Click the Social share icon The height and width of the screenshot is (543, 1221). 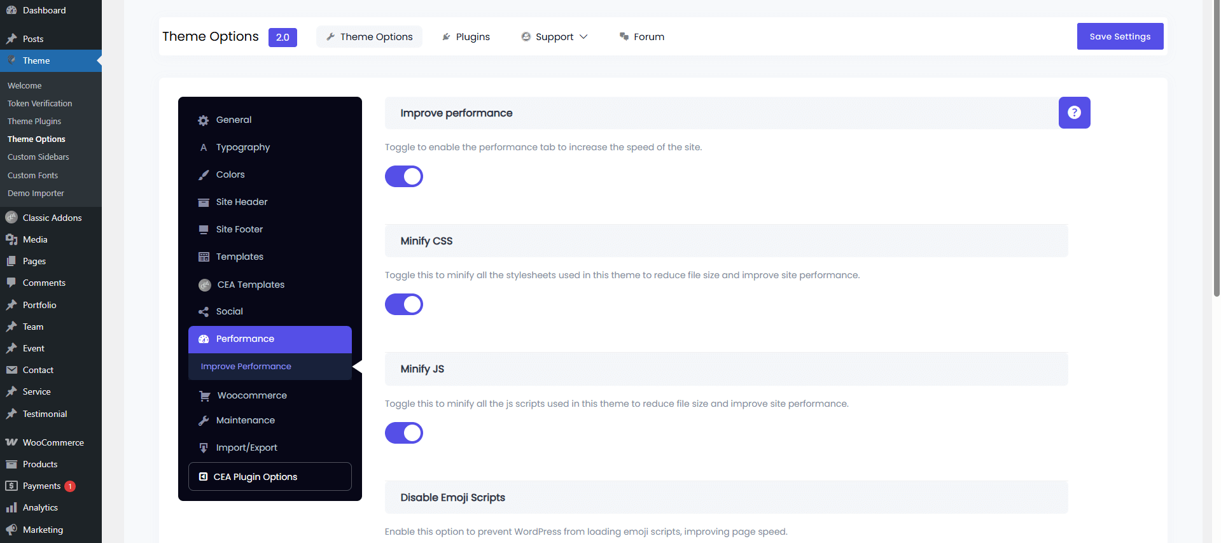(x=204, y=312)
